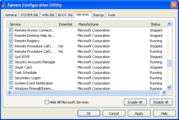
Task: Click Microsoft Corporation in Secondary Logon row
Action: [94, 78]
